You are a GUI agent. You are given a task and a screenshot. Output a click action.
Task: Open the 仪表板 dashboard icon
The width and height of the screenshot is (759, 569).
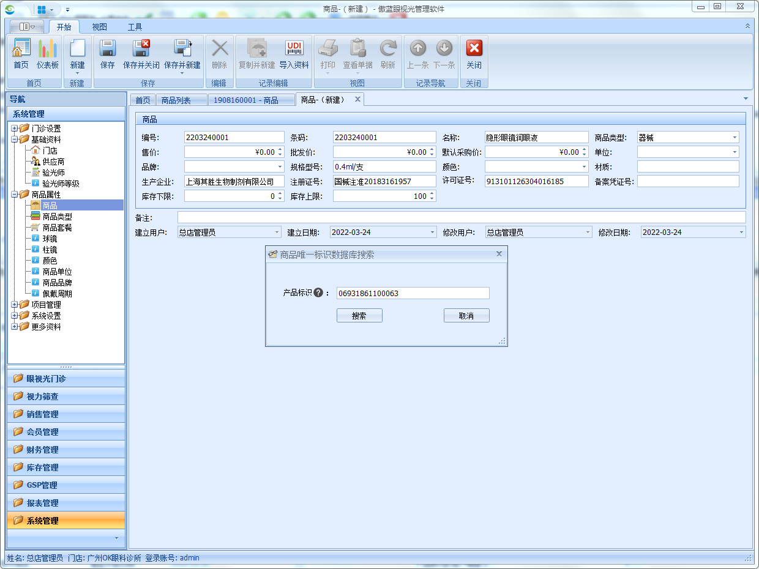pyautogui.click(x=48, y=48)
